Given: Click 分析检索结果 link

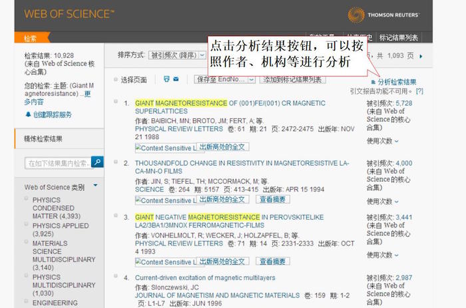Looking at the screenshot, I should pos(397,82).
